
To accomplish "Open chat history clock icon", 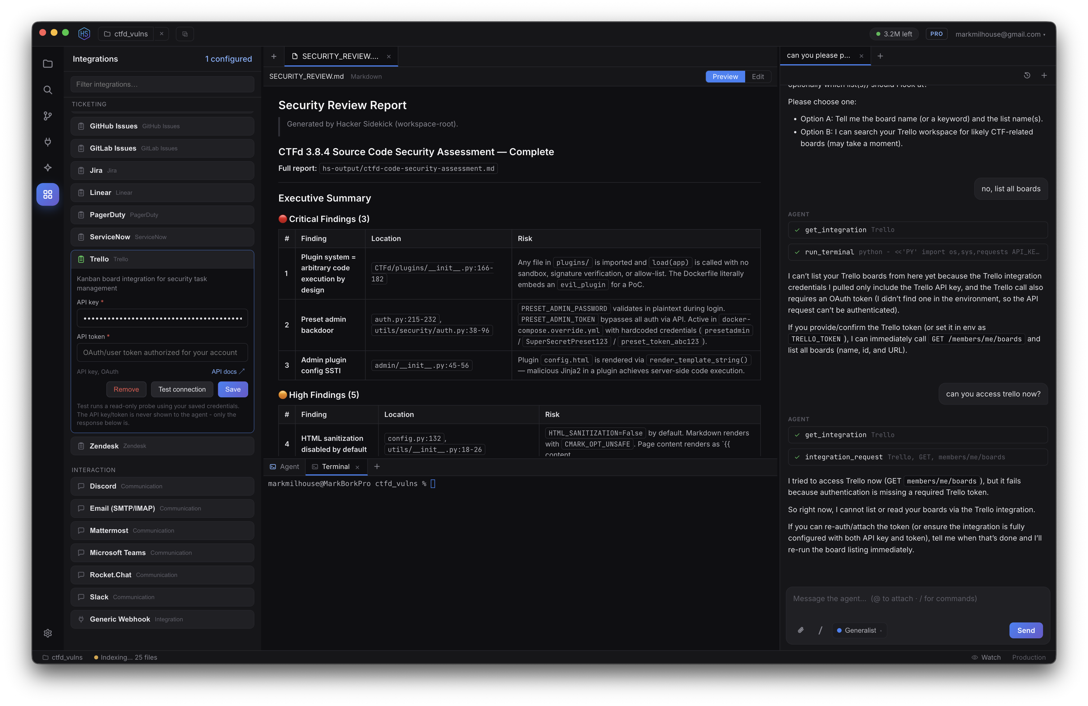I will [1027, 76].
